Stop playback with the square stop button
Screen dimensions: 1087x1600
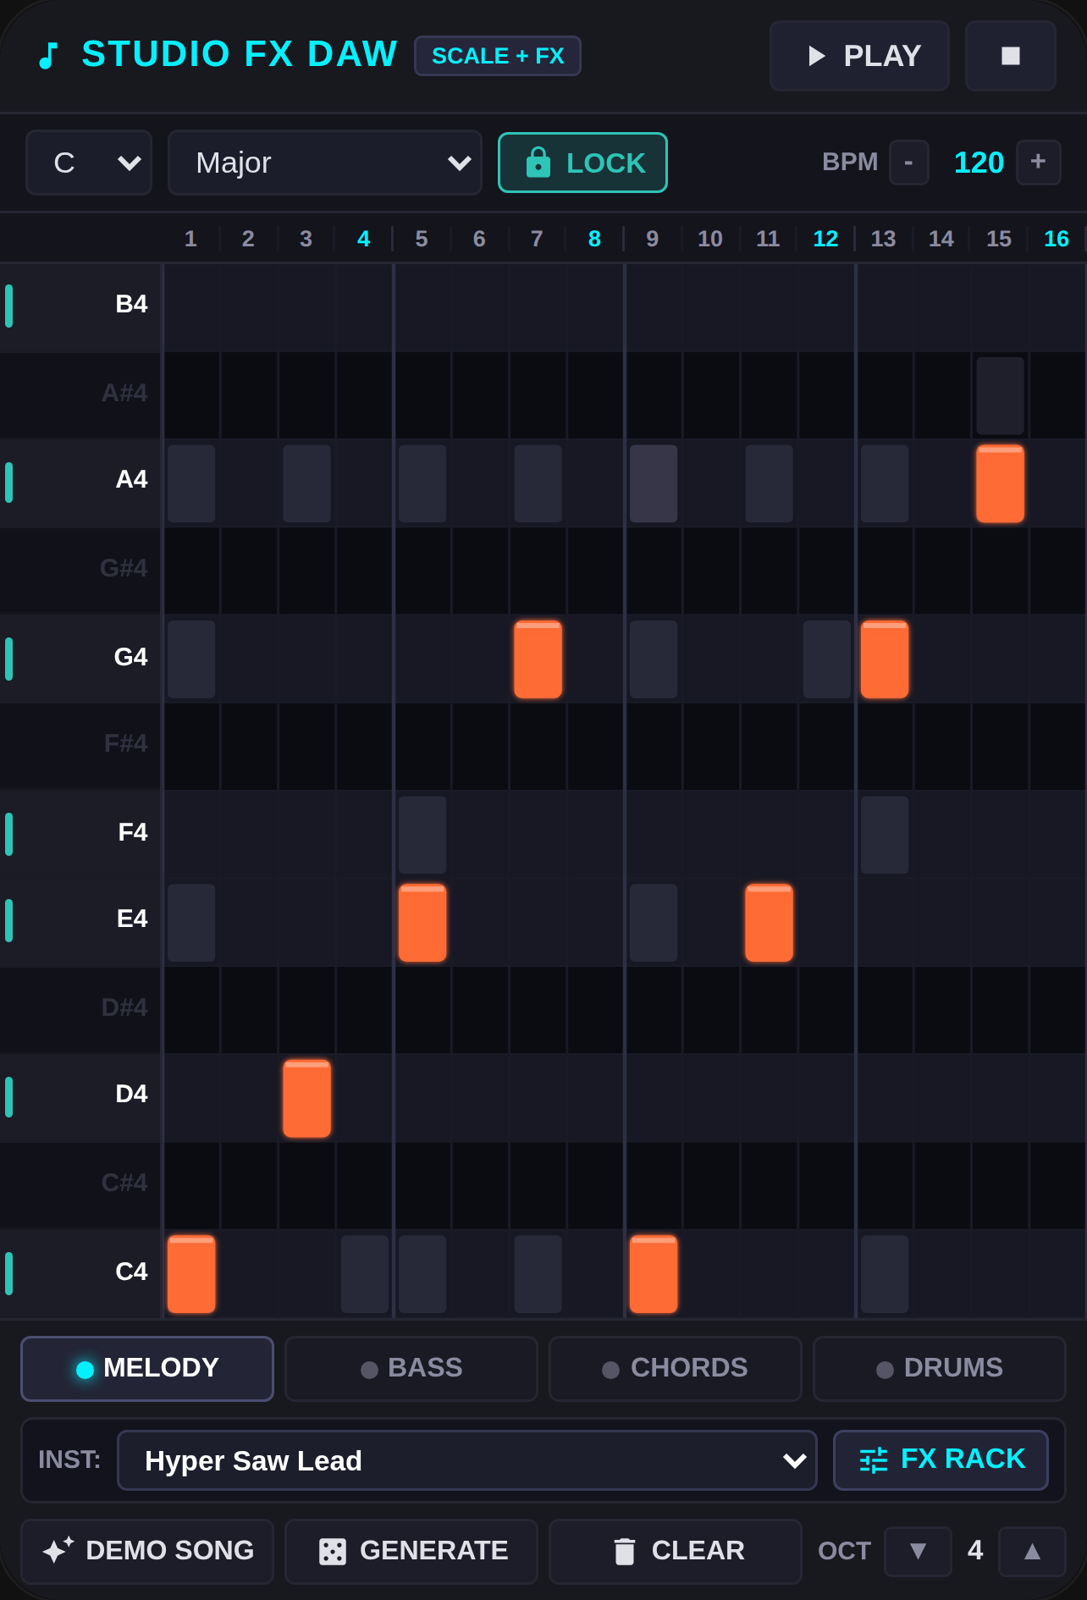(x=1011, y=56)
